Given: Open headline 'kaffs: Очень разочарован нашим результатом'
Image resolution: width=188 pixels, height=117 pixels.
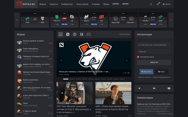Looking at the screenshot, I should click(x=112, y=109).
